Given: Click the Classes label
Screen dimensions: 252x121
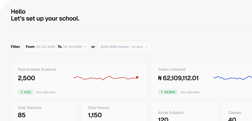Looking at the screenshot, I should pyautogui.click(x=235, y=113).
